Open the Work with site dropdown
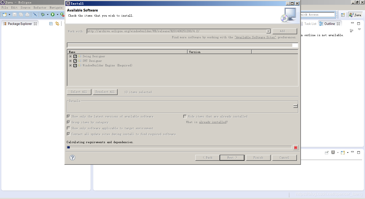Viewport: 365px width, 199px height. click(268, 31)
